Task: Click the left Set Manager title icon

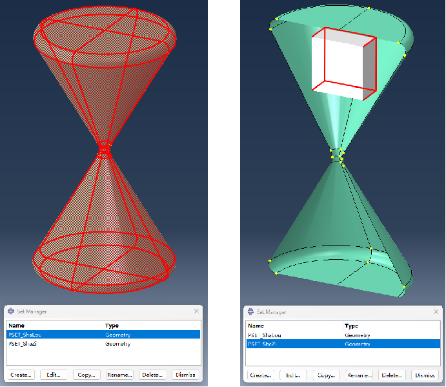Action: (11, 311)
